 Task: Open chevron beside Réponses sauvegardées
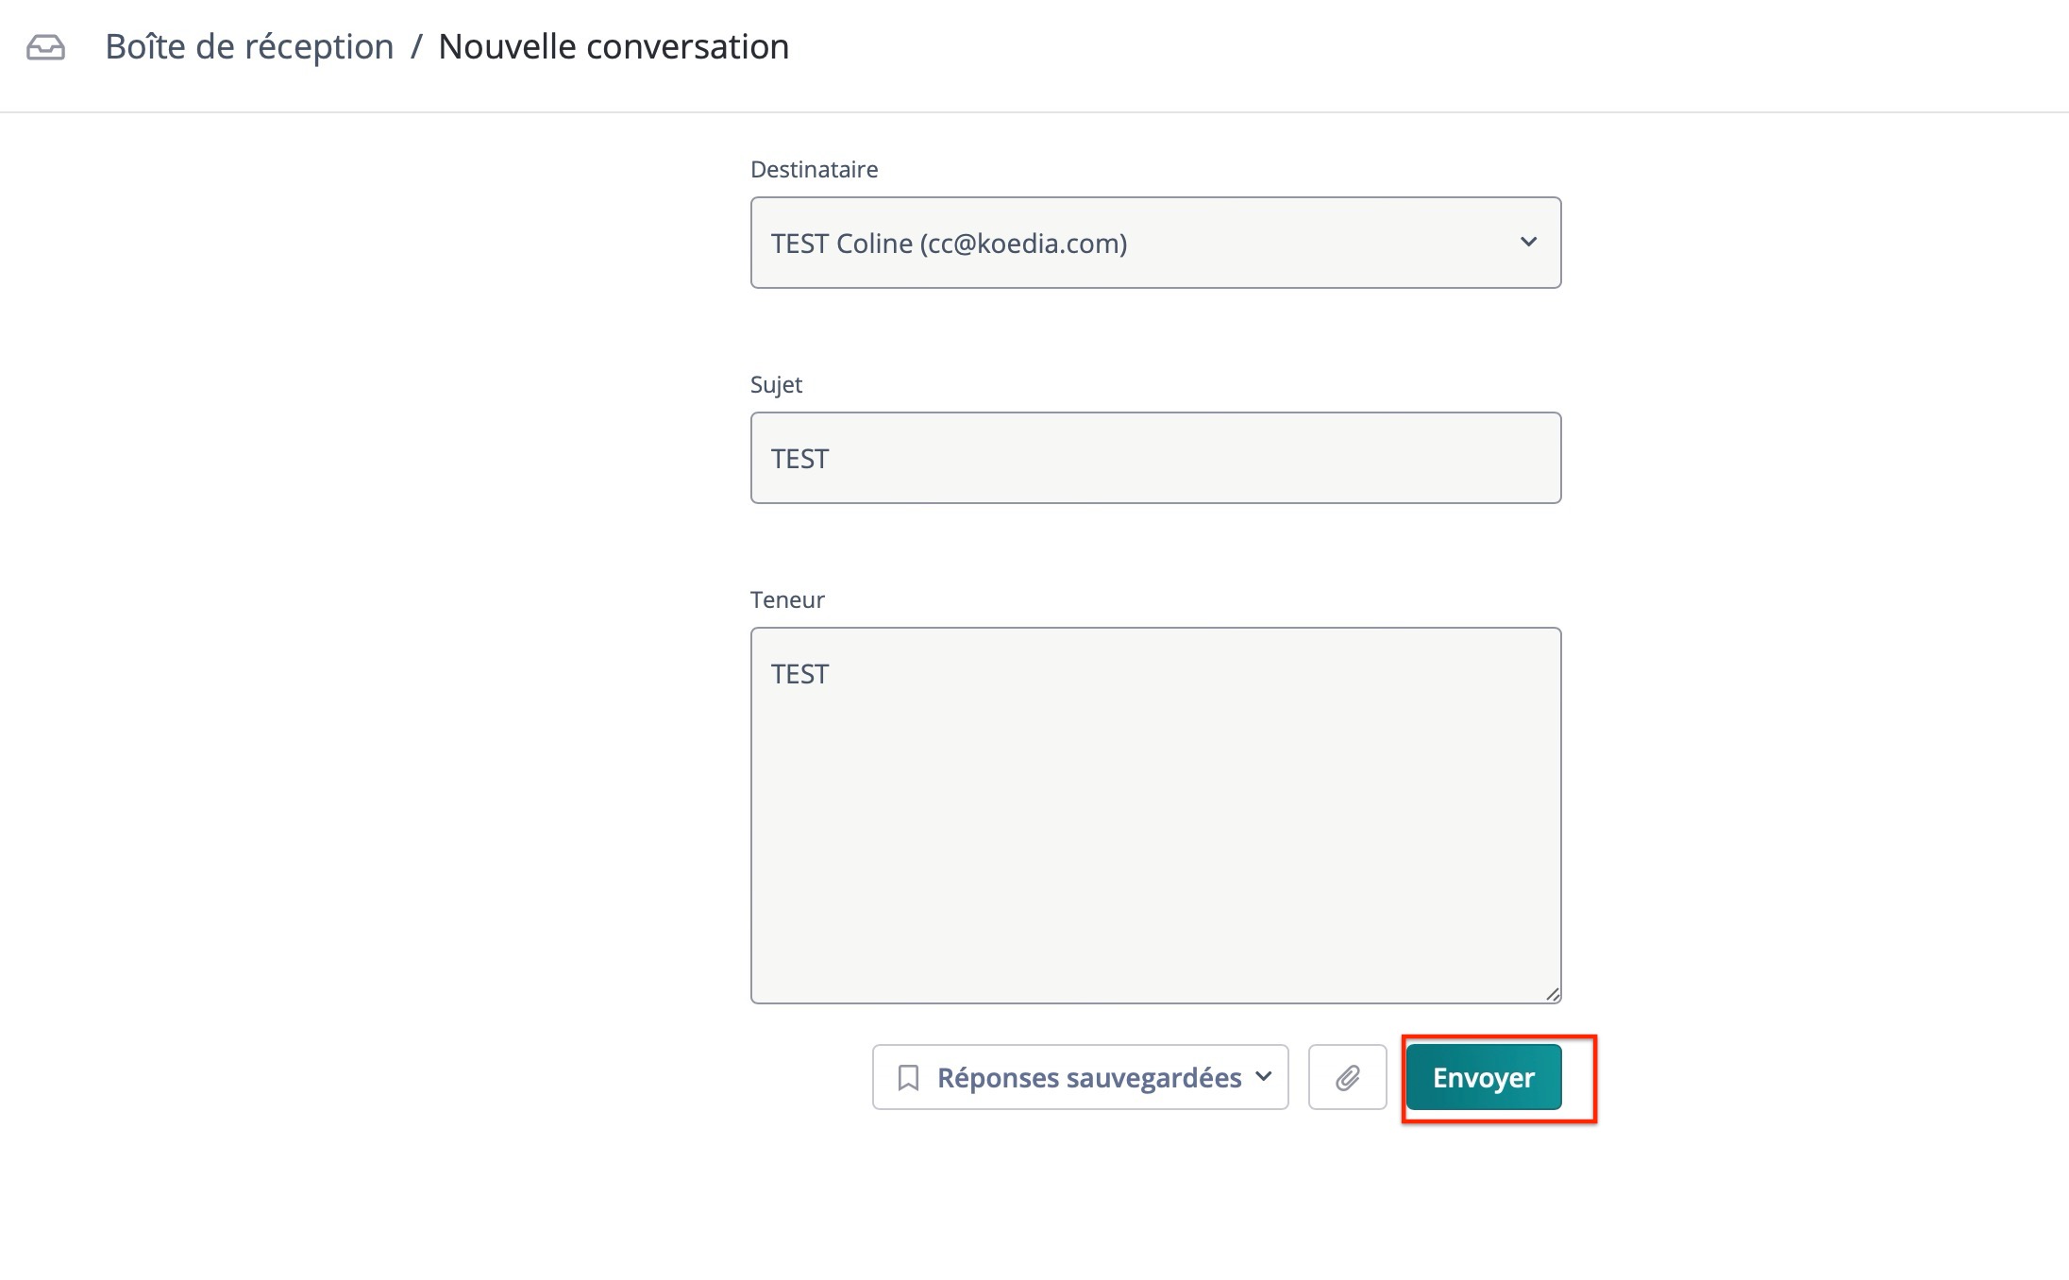pos(1264,1076)
